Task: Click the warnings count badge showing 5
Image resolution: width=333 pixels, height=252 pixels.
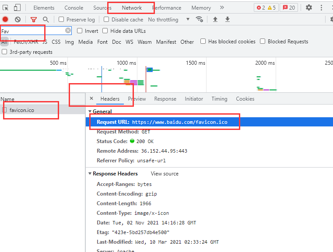Action: click(x=272, y=8)
